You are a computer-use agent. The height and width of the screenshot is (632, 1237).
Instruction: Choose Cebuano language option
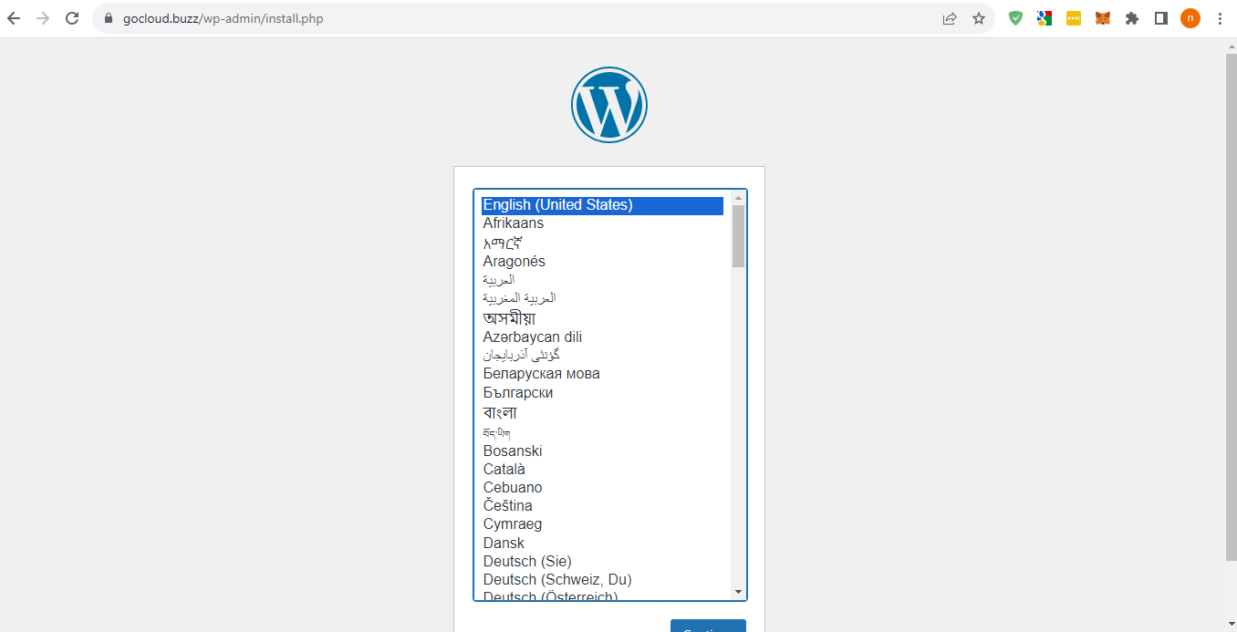602,488
